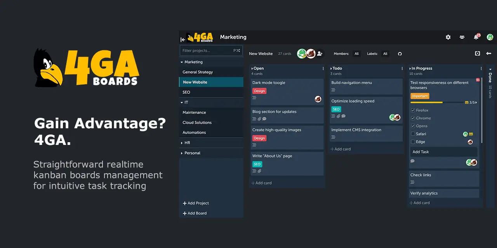Open the Maintenance board
The height and width of the screenshot is (248, 497).
coord(211,112)
